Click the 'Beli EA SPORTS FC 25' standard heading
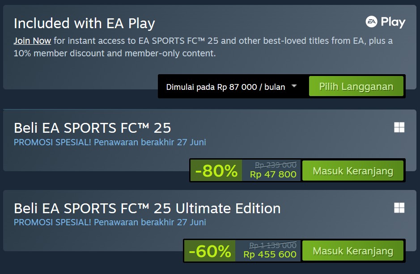The height and width of the screenshot is (274, 420). [x=93, y=128]
